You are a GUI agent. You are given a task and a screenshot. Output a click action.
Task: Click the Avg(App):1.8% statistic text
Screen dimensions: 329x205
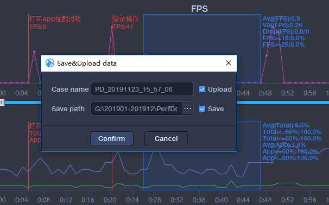tap(284, 145)
